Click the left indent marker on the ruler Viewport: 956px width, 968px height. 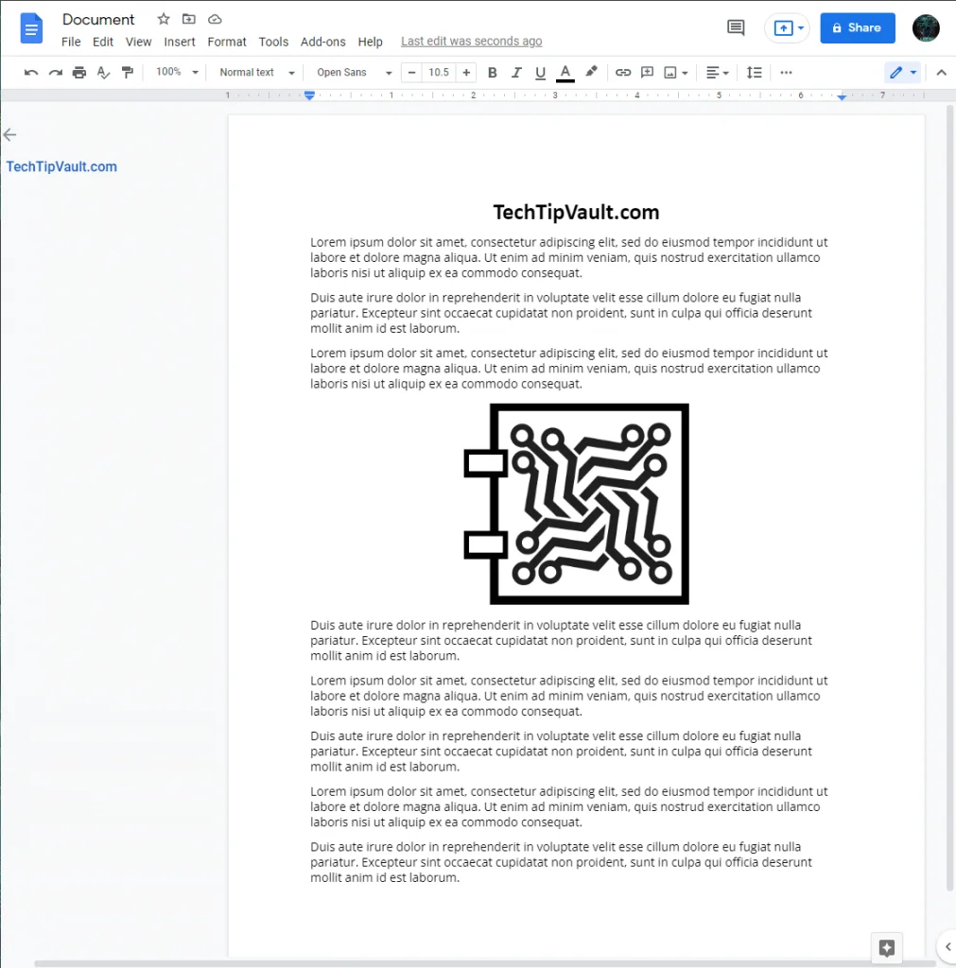coord(309,95)
